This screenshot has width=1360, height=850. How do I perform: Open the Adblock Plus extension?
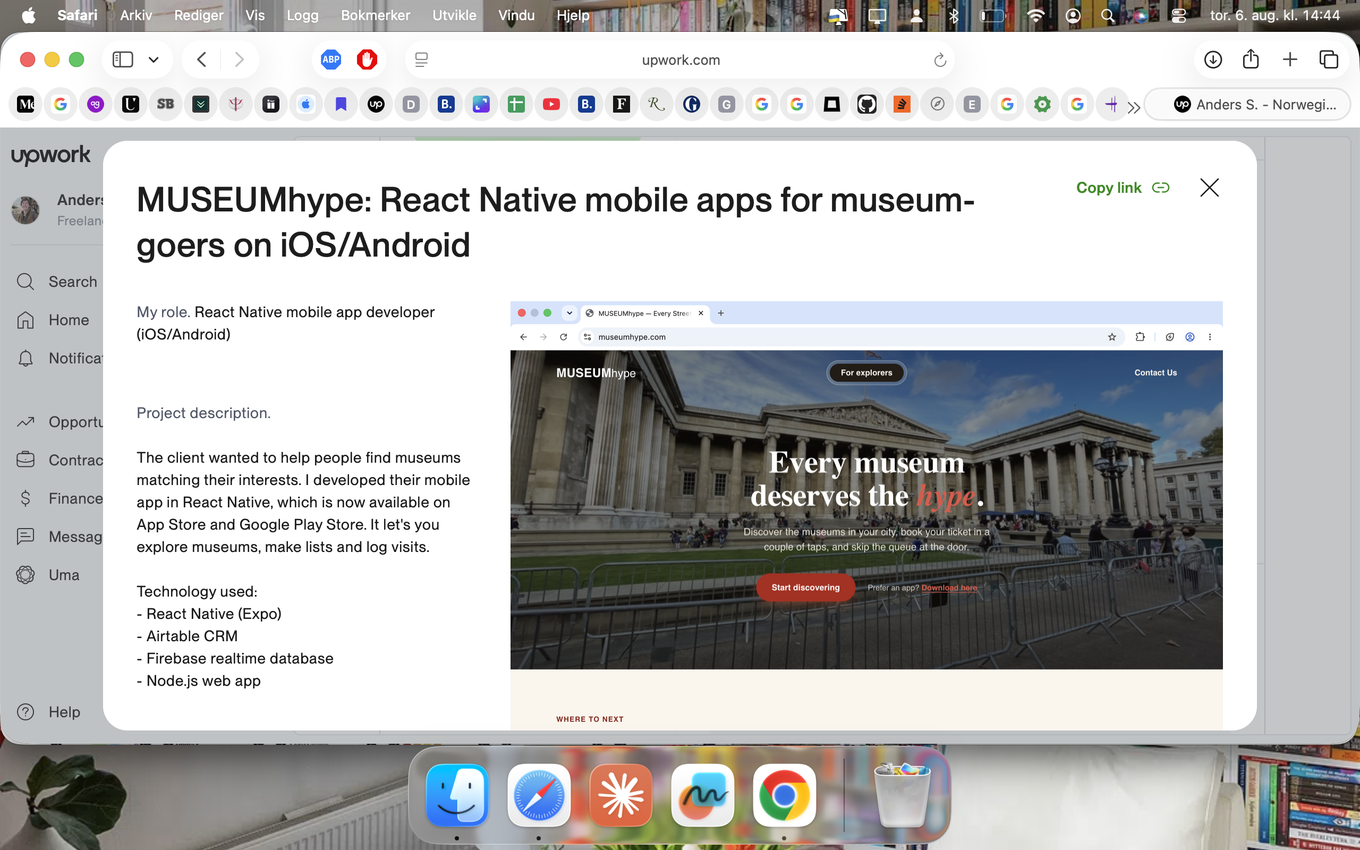pyautogui.click(x=331, y=59)
